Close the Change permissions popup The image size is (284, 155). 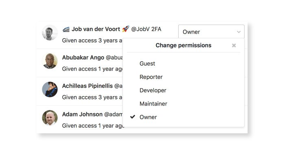(x=234, y=45)
